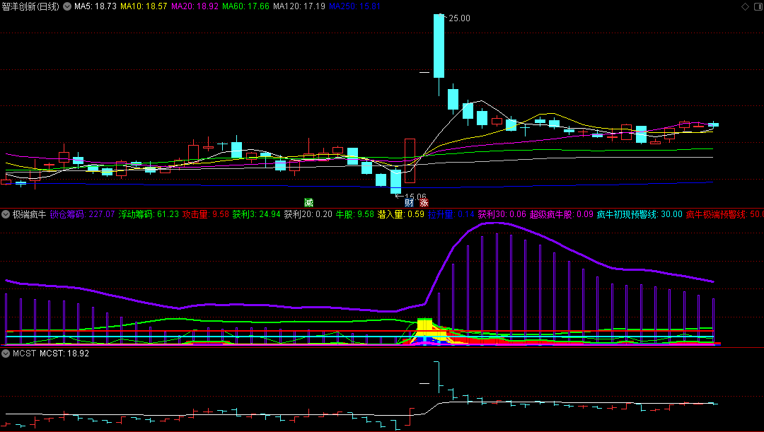This screenshot has width=764, height=432.
Task: Toggle the side panel icon at top right
Action: coord(758,6)
